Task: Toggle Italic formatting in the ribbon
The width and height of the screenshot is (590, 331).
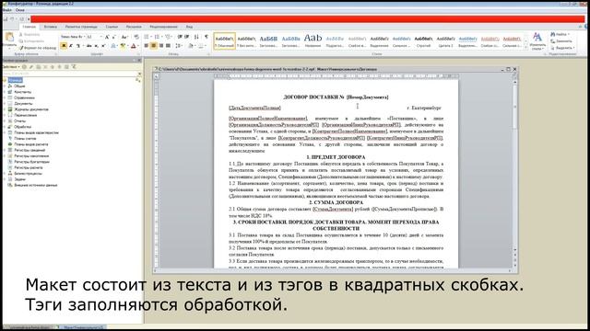Action: click(x=71, y=46)
